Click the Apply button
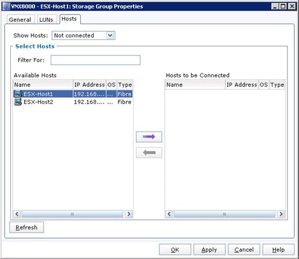This screenshot has width=299, height=259. [x=209, y=250]
